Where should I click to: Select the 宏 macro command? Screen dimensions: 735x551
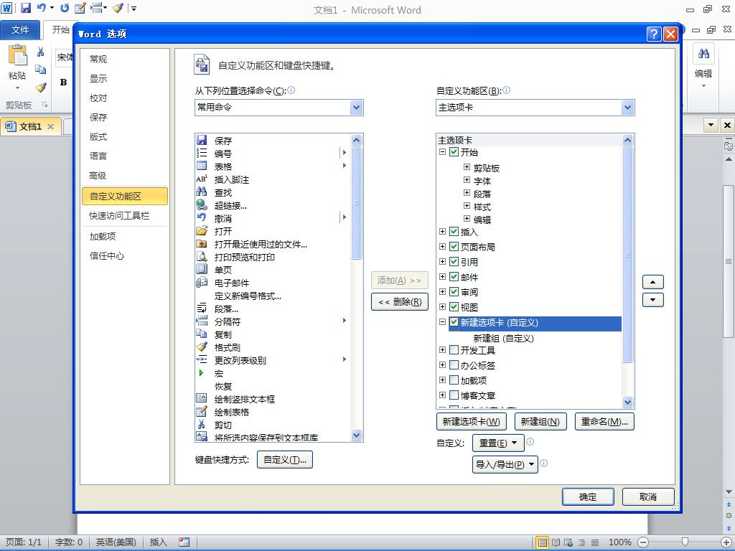pos(272,373)
